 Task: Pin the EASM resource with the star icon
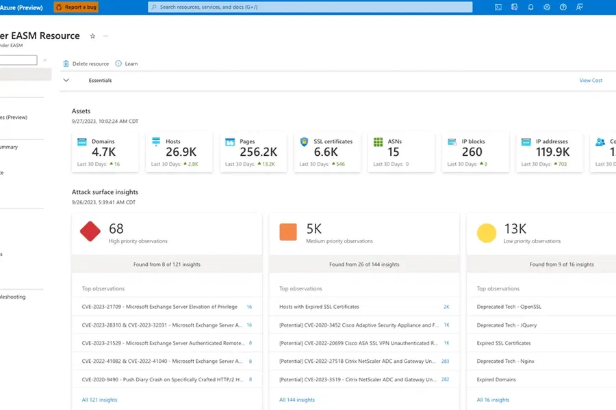coord(92,36)
